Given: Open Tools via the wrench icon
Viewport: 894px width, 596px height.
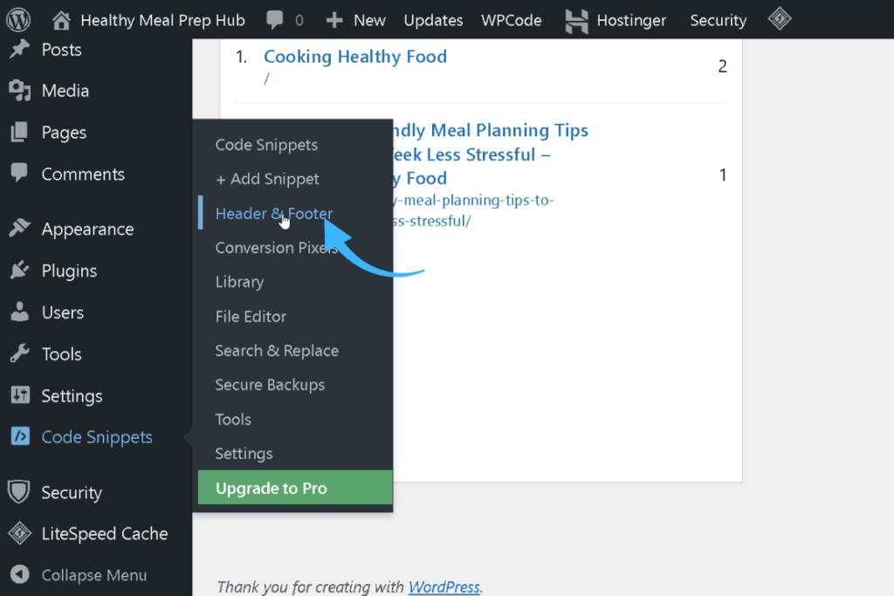Looking at the screenshot, I should pos(19,353).
